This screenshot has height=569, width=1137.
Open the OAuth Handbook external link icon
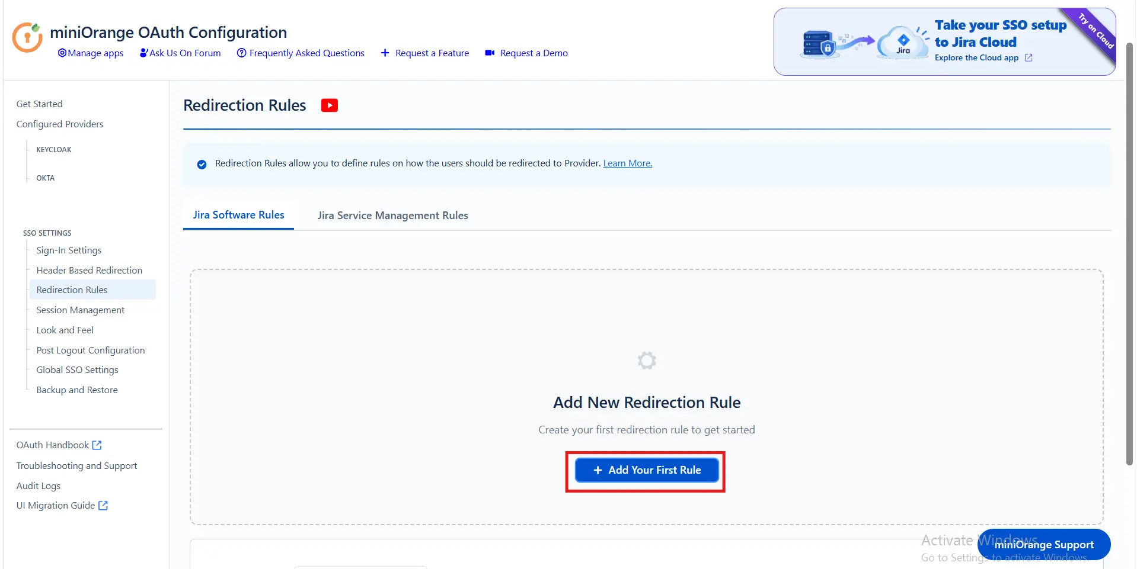(x=97, y=445)
